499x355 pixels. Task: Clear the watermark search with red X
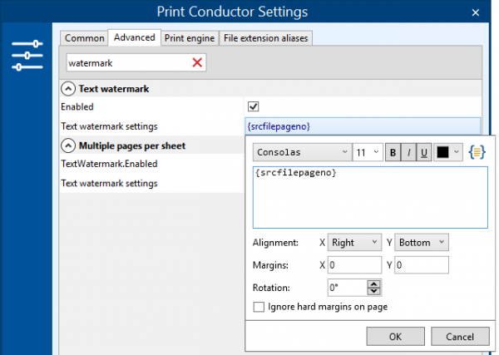(197, 62)
